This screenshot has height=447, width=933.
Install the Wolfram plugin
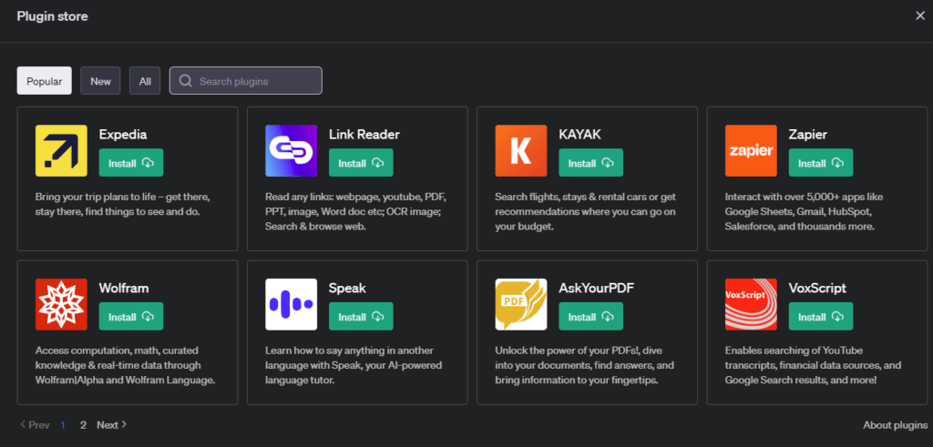pos(131,317)
